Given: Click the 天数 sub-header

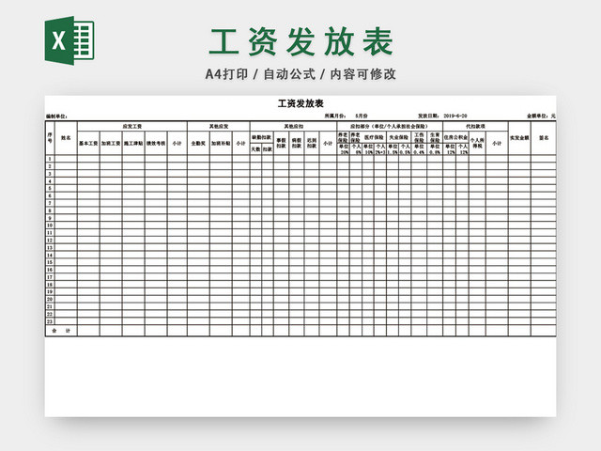Looking at the screenshot, I should [x=255, y=149].
